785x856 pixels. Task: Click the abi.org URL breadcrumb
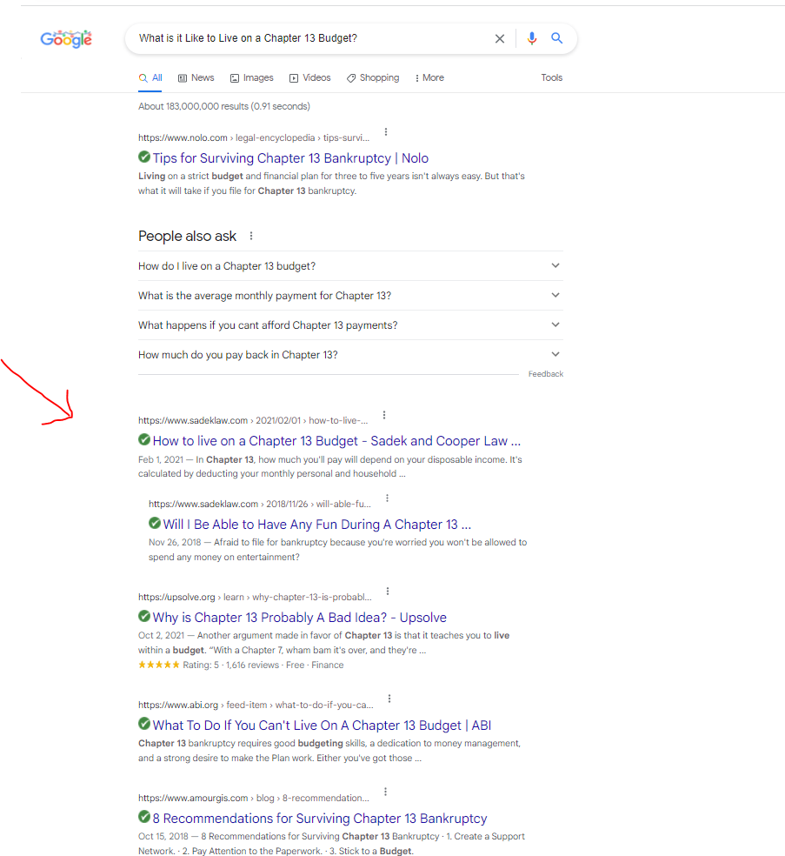point(256,705)
